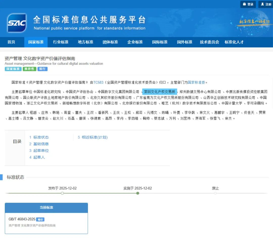
Task: Click the 登录 login button
Action: [x=248, y=4]
